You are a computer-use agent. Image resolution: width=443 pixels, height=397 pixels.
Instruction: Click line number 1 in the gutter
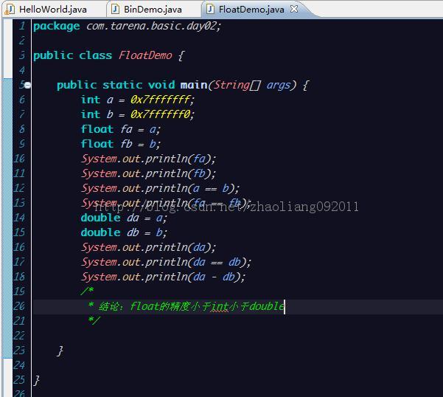[x=22, y=26]
